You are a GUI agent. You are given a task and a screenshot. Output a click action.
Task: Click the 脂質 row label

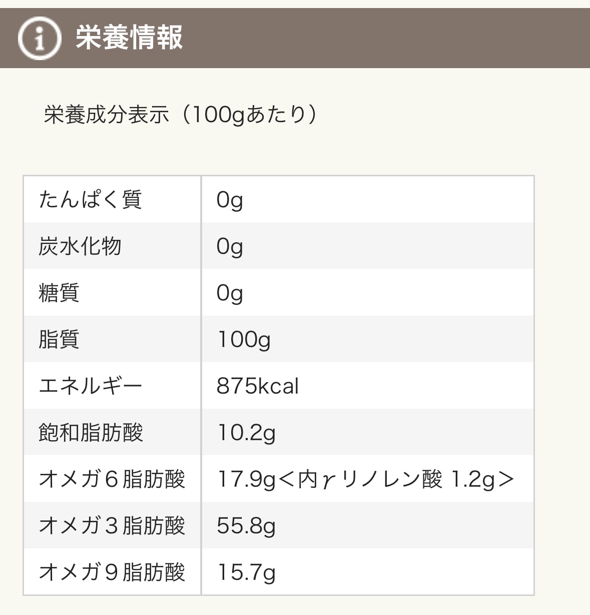click(x=59, y=339)
